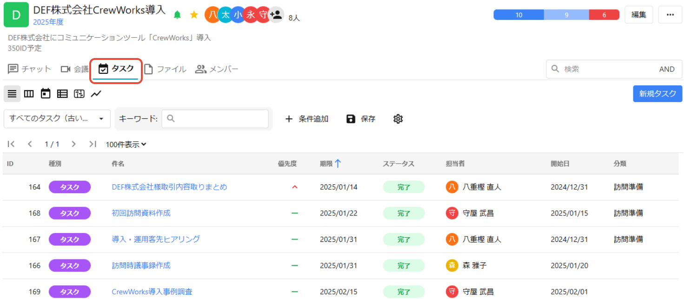This screenshot has height=299, width=684.
Task: Click the teal 太 member avatar
Action: [x=225, y=15]
